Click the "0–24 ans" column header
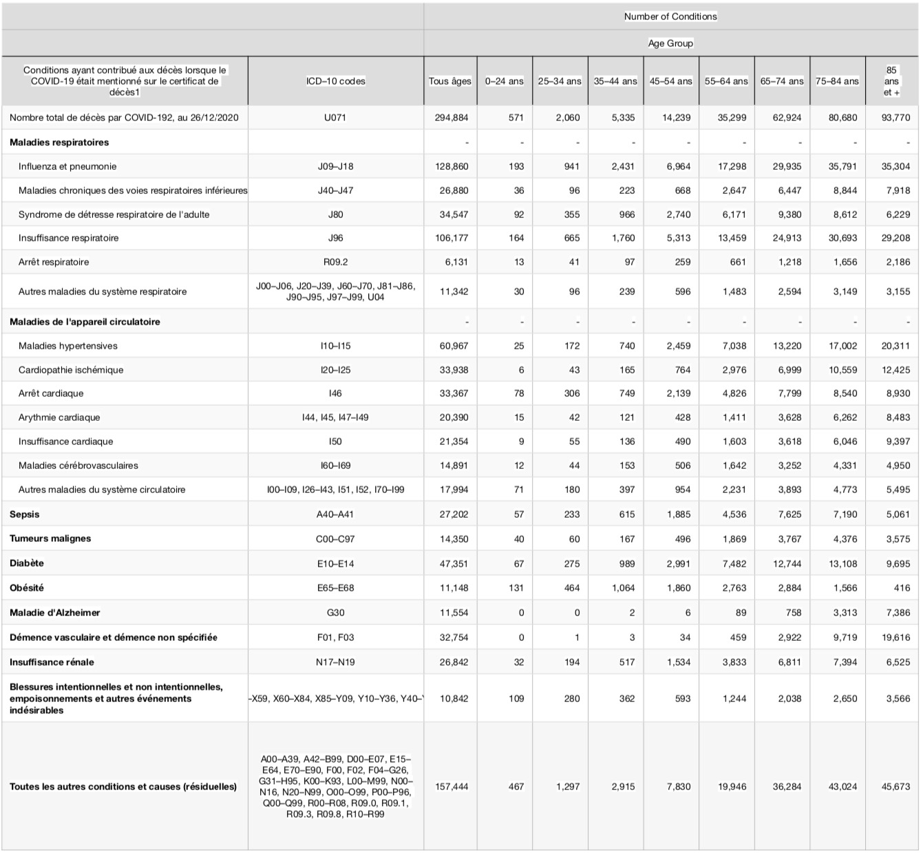Image resolution: width=923 pixels, height=854 pixels. click(504, 81)
